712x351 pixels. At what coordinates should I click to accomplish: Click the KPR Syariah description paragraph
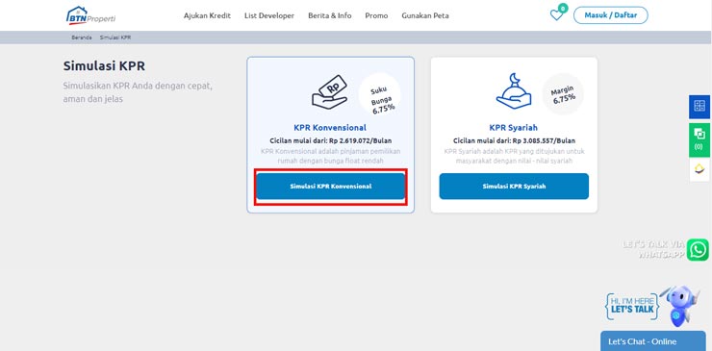pos(514,156)
